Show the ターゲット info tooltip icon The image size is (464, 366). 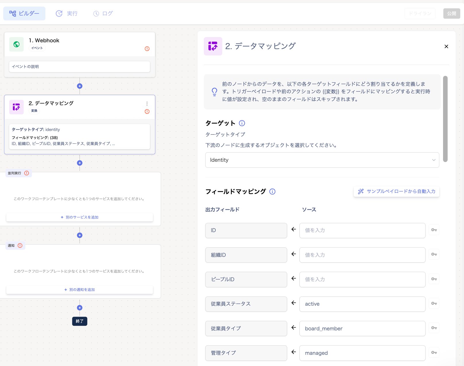pyautogui.click(x=242, y=123)
